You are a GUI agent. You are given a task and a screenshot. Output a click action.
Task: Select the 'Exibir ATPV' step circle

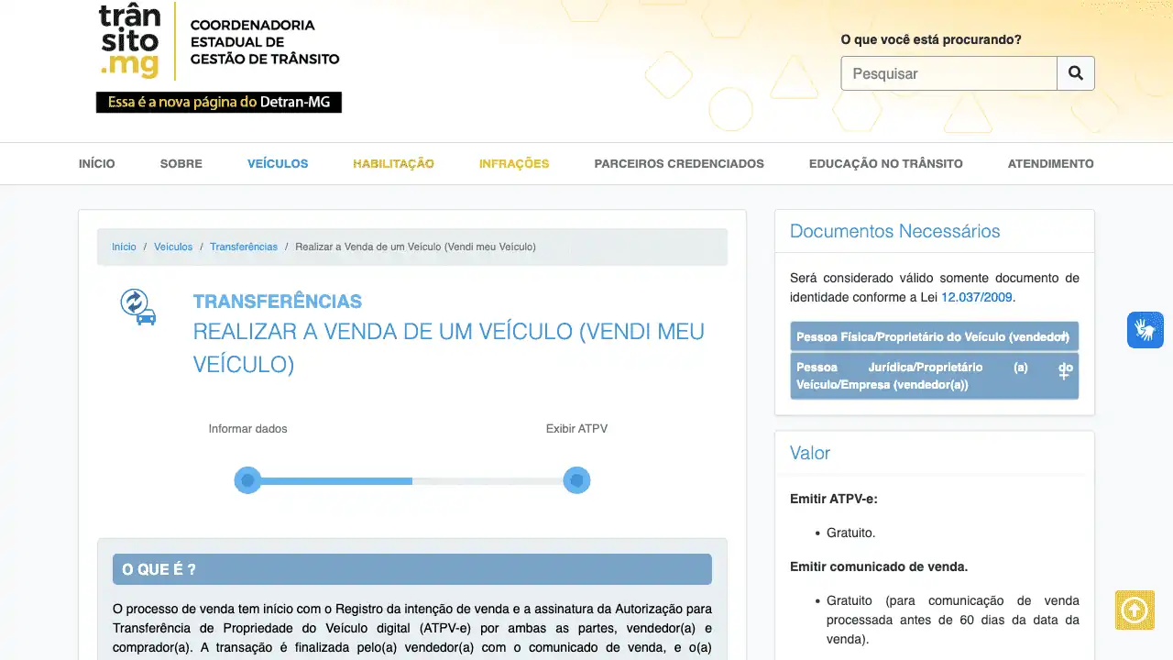tap(576, 480)
